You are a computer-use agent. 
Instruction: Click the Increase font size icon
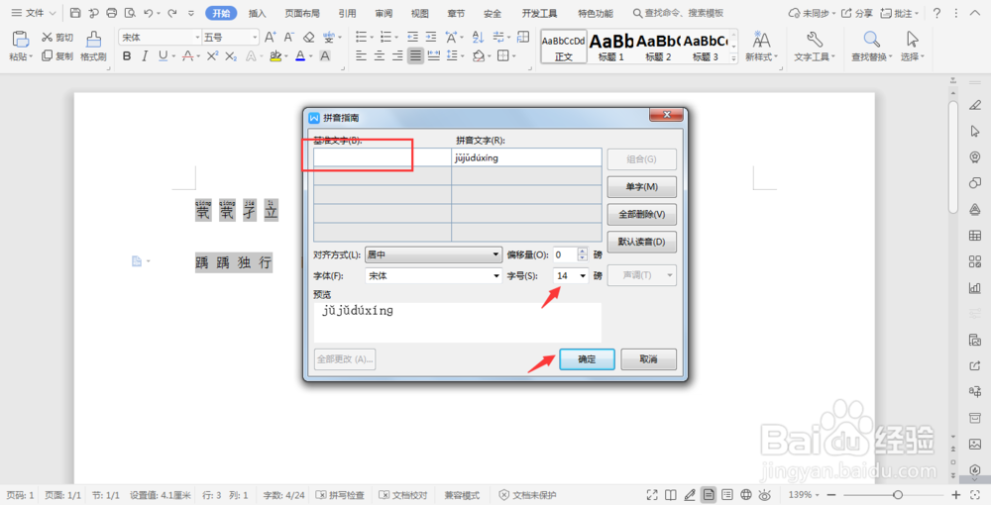[x=270, y=38]
